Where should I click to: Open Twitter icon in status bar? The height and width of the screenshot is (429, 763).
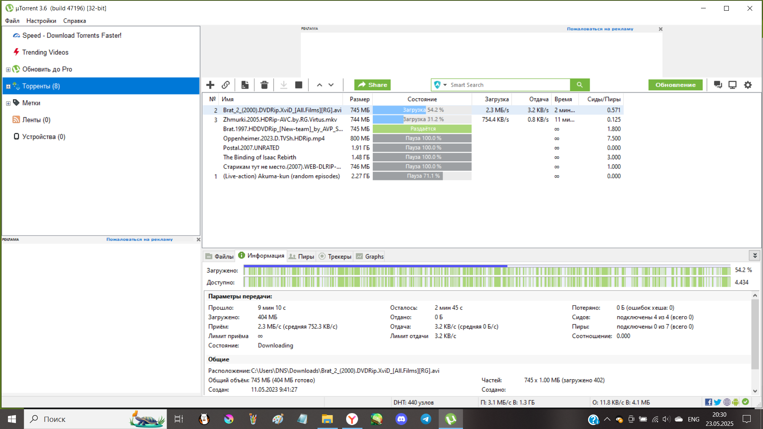pyautogui.click(x=718, y=402)
